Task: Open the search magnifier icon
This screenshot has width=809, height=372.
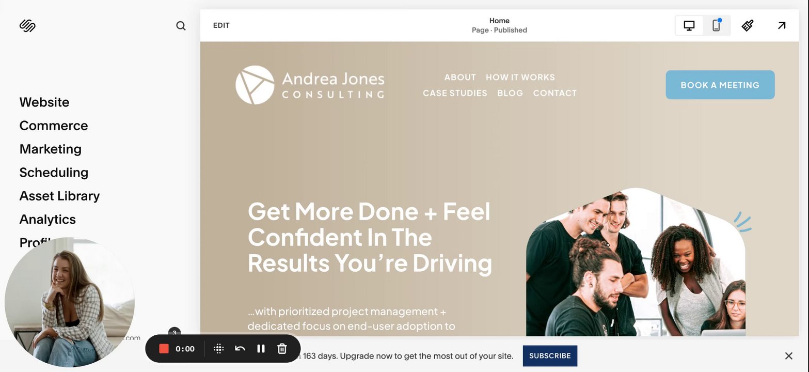Action: [x=181, y=26]
